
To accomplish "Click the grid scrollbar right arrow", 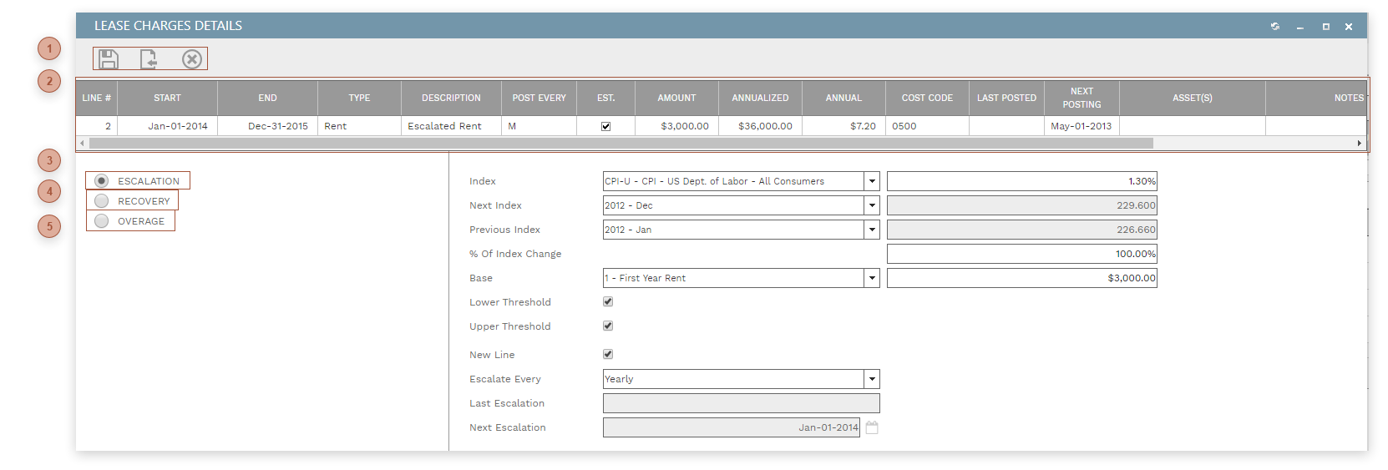I will click(1360, 144).
